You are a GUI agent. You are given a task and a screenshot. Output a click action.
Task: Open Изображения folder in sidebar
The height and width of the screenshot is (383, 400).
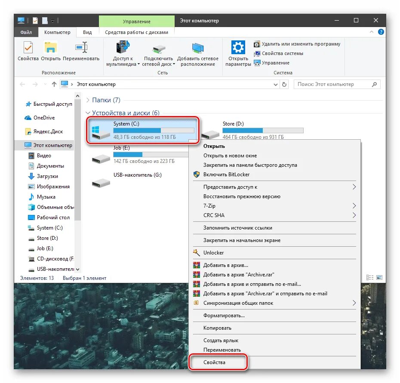click(x=49, y=187)
